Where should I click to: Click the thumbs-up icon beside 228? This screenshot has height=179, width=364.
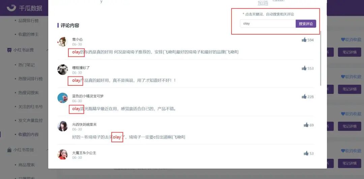(304, 97)
